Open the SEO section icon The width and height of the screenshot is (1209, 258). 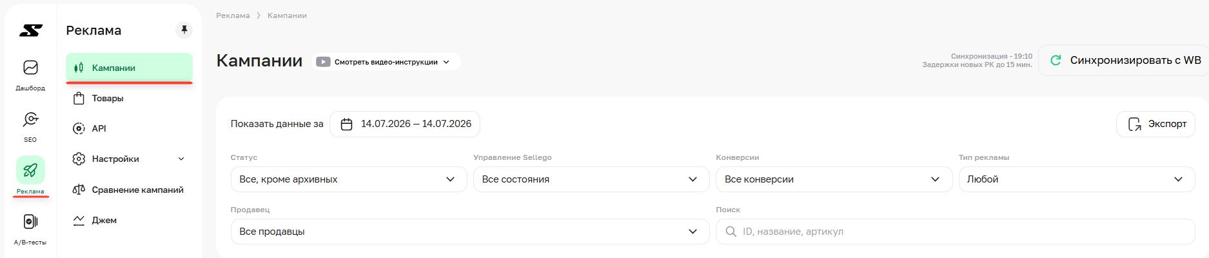[x=30, y=119]
